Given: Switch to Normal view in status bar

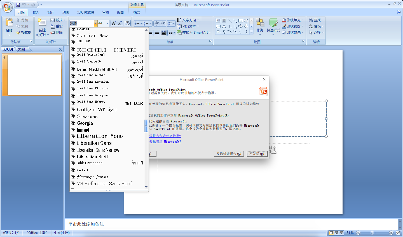Looking at the screenshot, I should (x=331, y=233).
